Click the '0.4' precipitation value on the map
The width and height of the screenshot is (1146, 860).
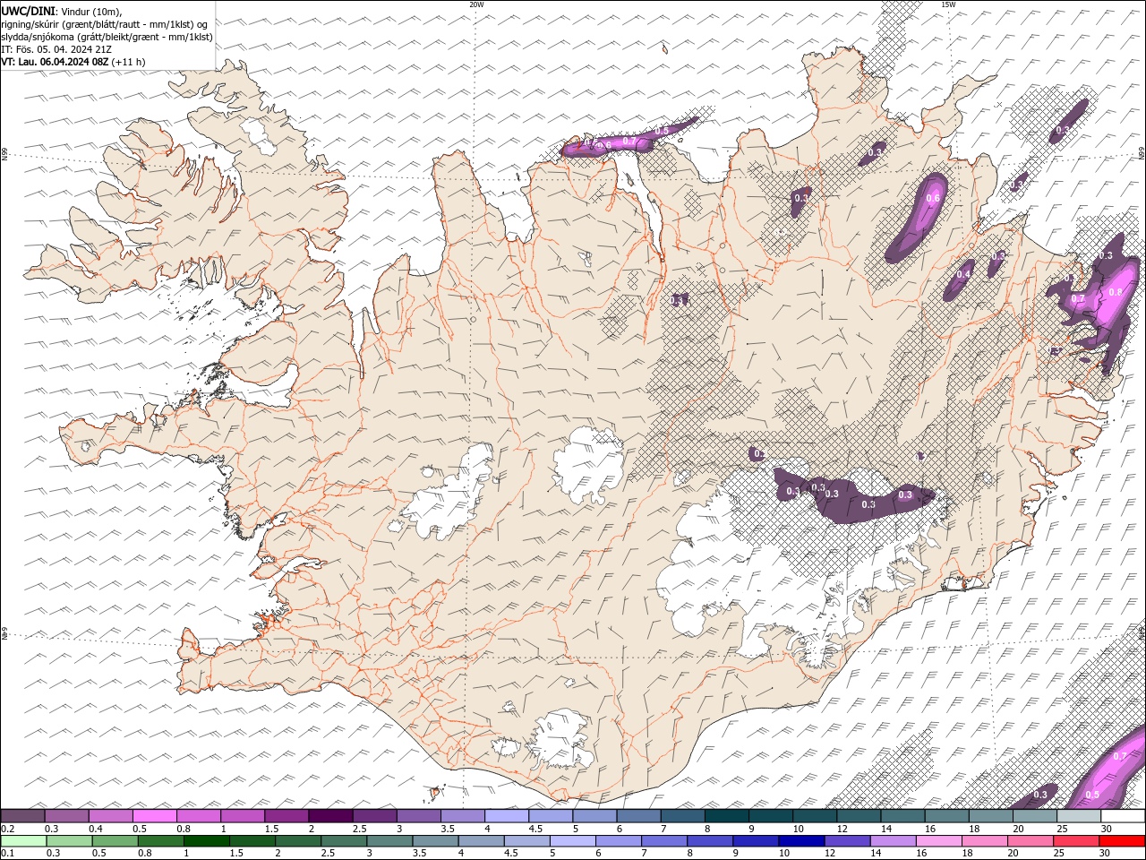tap(965, 274)
